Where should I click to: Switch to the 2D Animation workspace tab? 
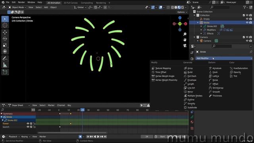pos(54,3)
